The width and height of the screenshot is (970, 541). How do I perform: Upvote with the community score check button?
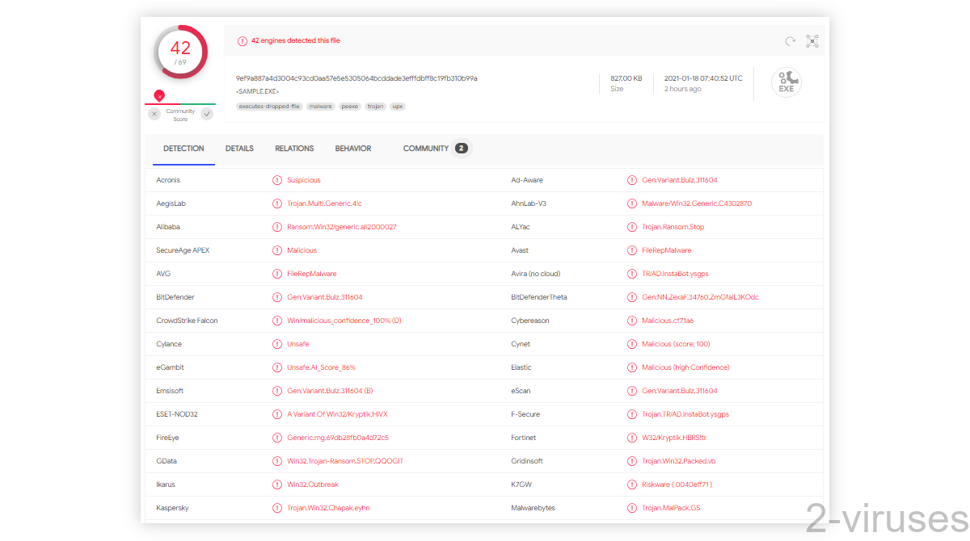pyautogui.click(x=207, y=114)
